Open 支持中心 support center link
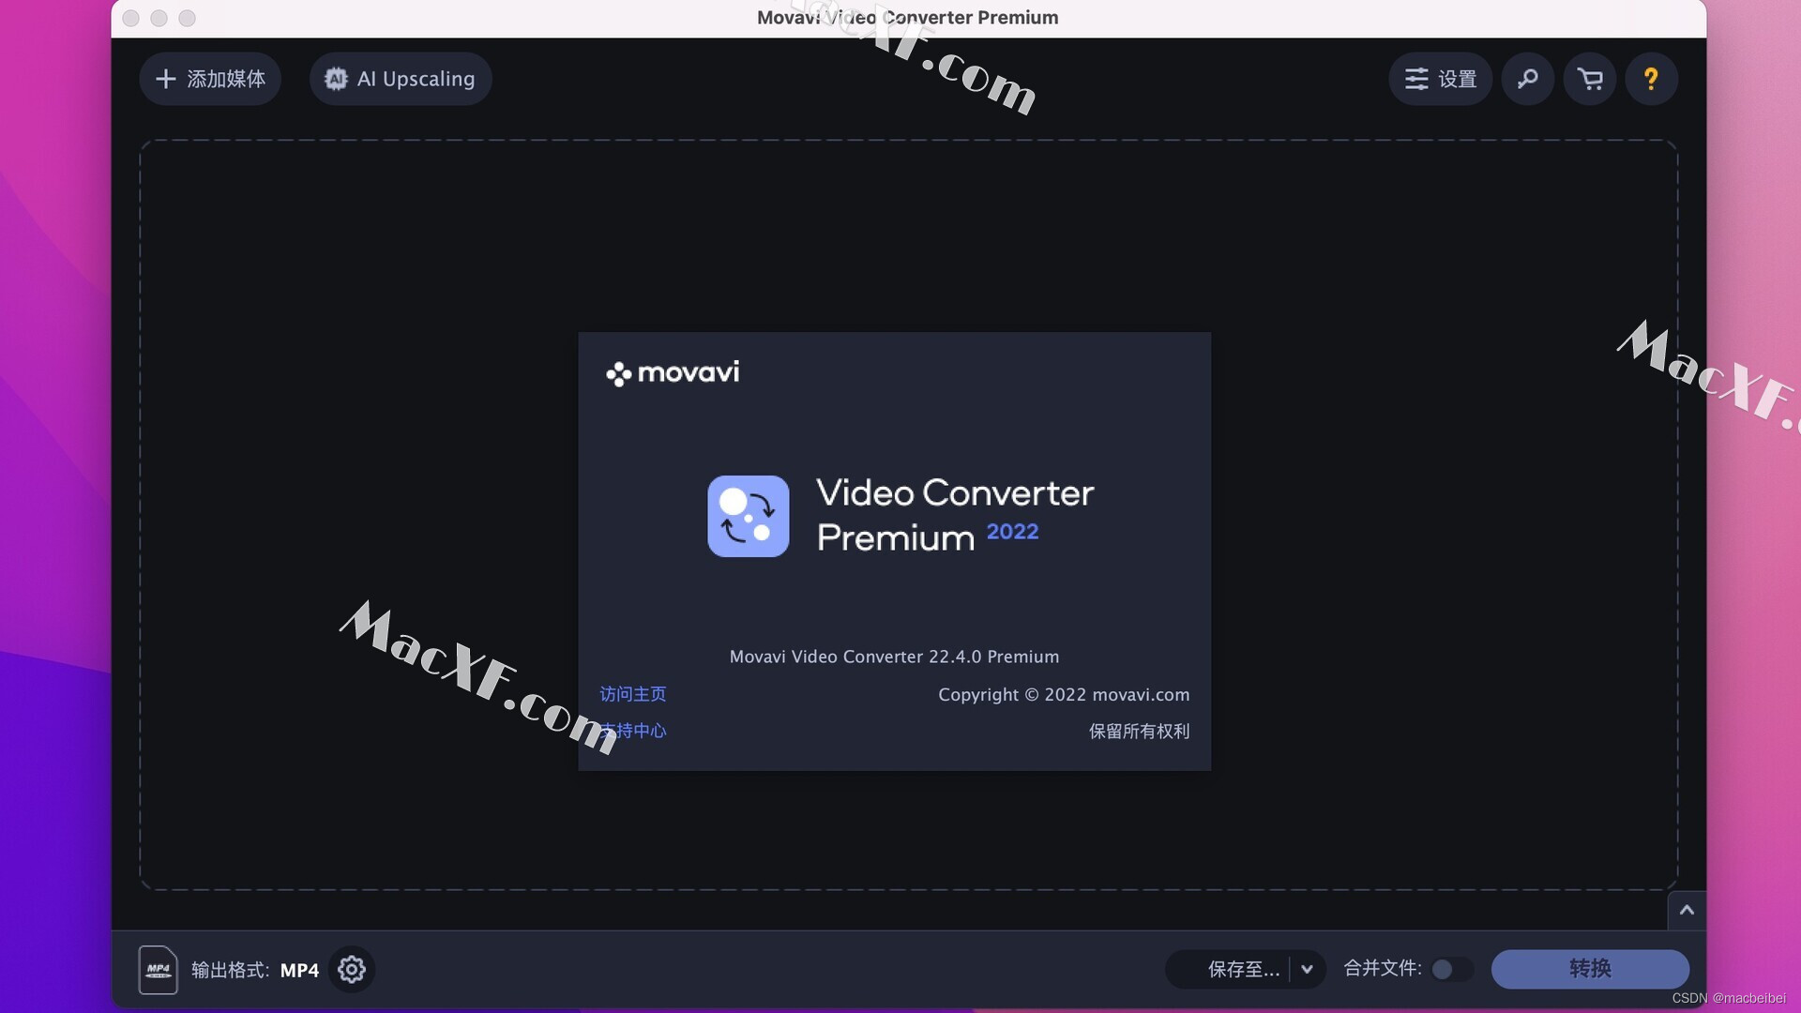 coord(633,732)
